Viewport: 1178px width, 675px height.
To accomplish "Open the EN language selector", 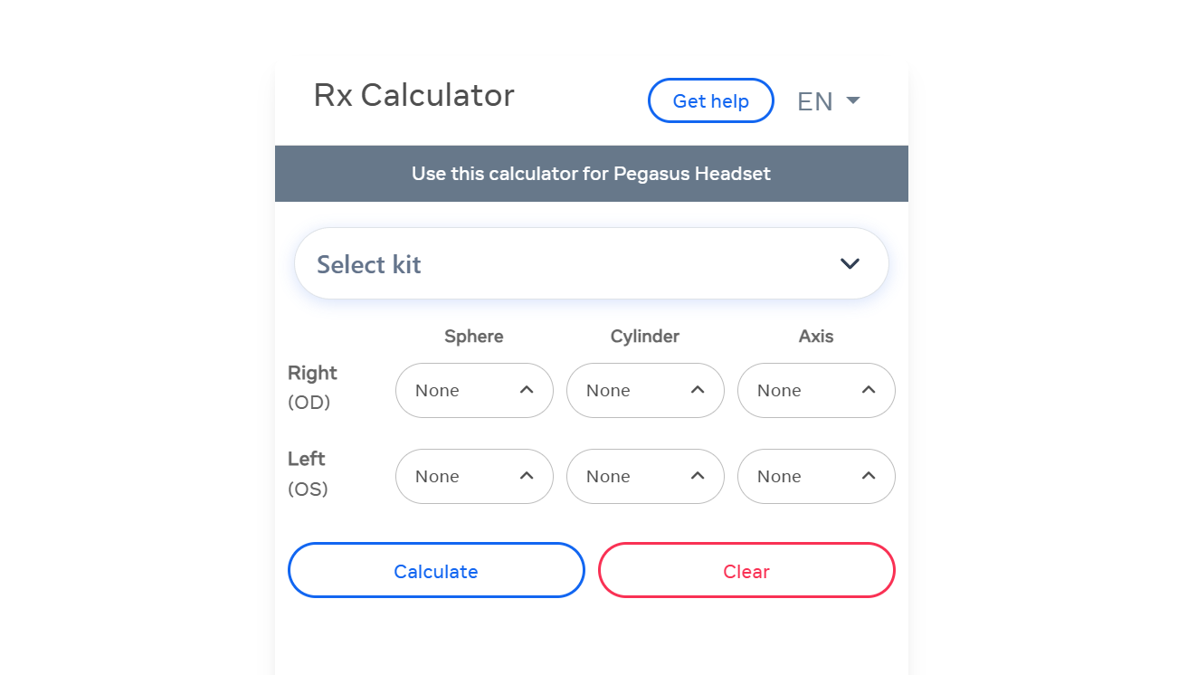I will pos(828,101).
